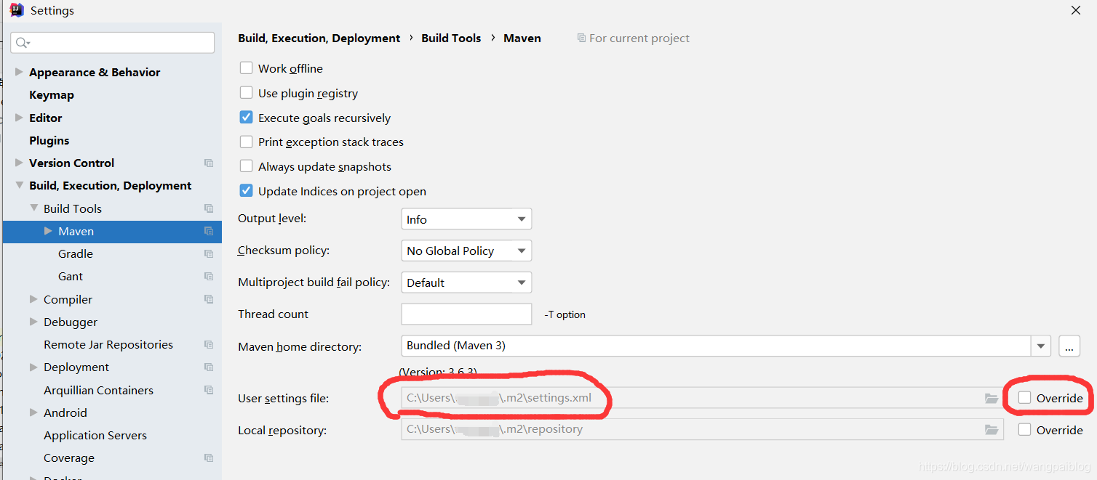Click folder browse icon for Local repository
The image size is (1097, 480).
[991, 430]
